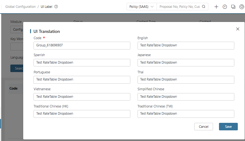Click the Code input field

tap(82, 45)
